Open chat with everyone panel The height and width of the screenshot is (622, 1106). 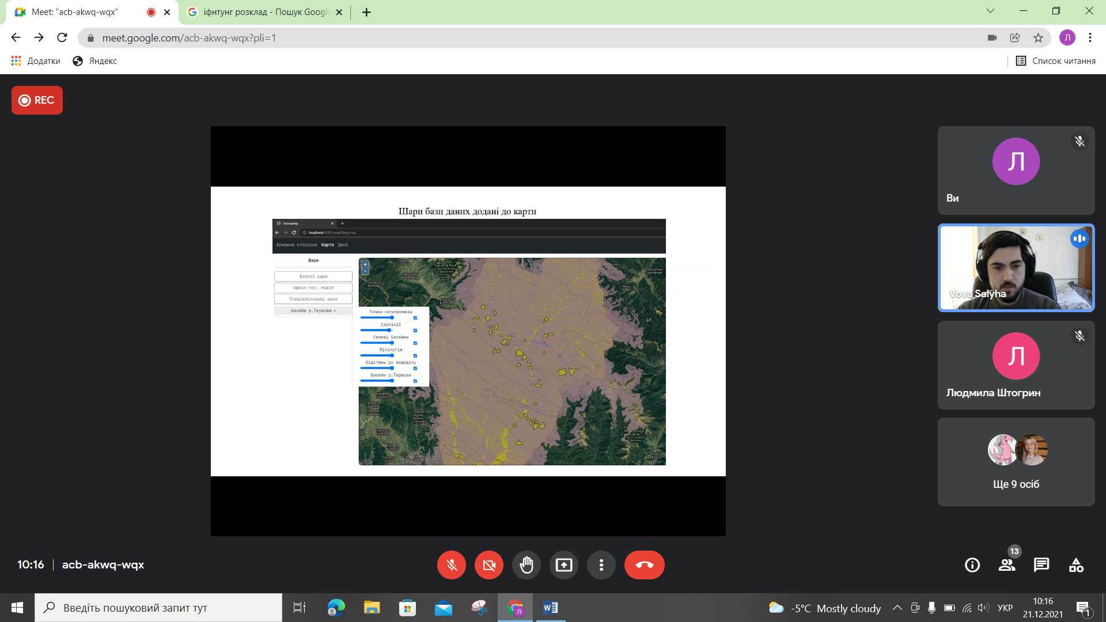[x=1041, y=565]
